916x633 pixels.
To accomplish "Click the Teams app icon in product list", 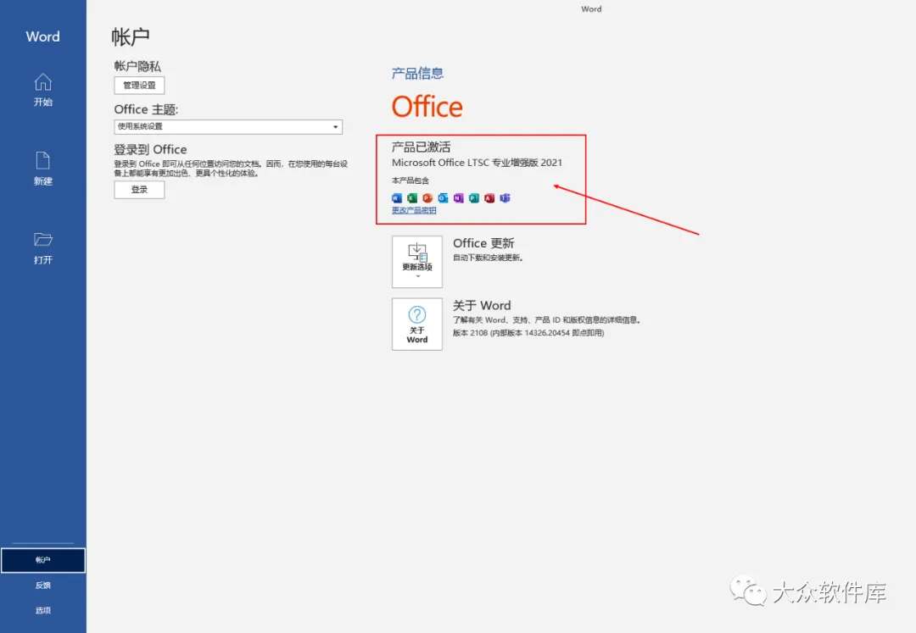I will point(505,198).
